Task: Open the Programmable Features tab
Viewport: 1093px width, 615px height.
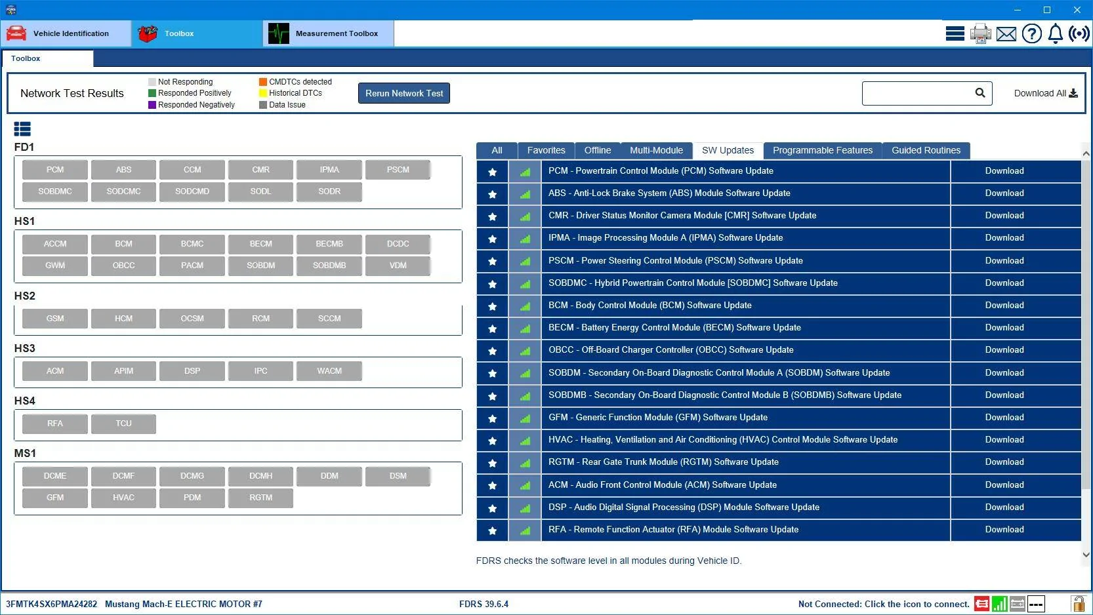Action: tap(823, 150)
